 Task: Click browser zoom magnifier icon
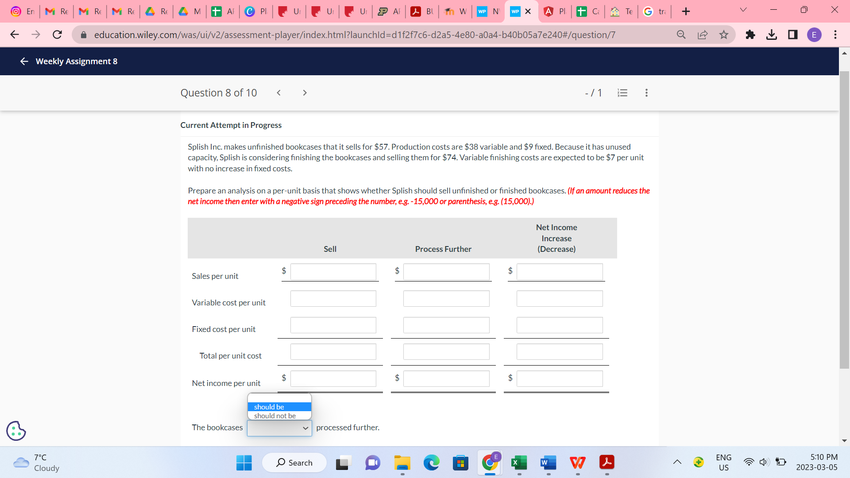(681, 35)
